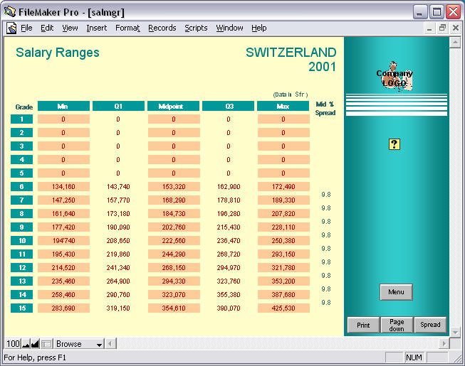
Task: Open the Scripts menu
Action: (x=196, y=28)
